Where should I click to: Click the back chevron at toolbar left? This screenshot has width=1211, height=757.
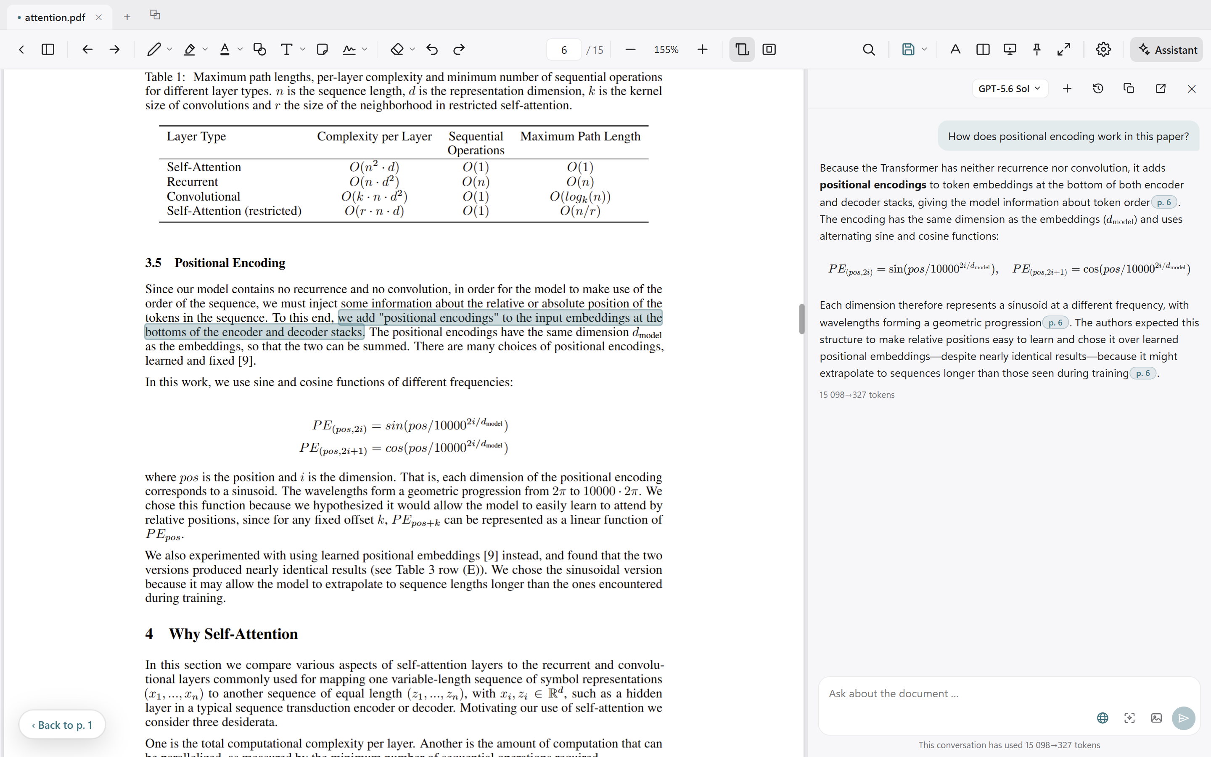21,49
